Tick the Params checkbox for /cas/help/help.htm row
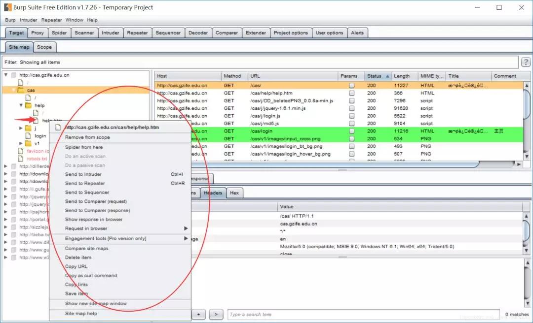The image size is (533, 323). tap(352, 93)
